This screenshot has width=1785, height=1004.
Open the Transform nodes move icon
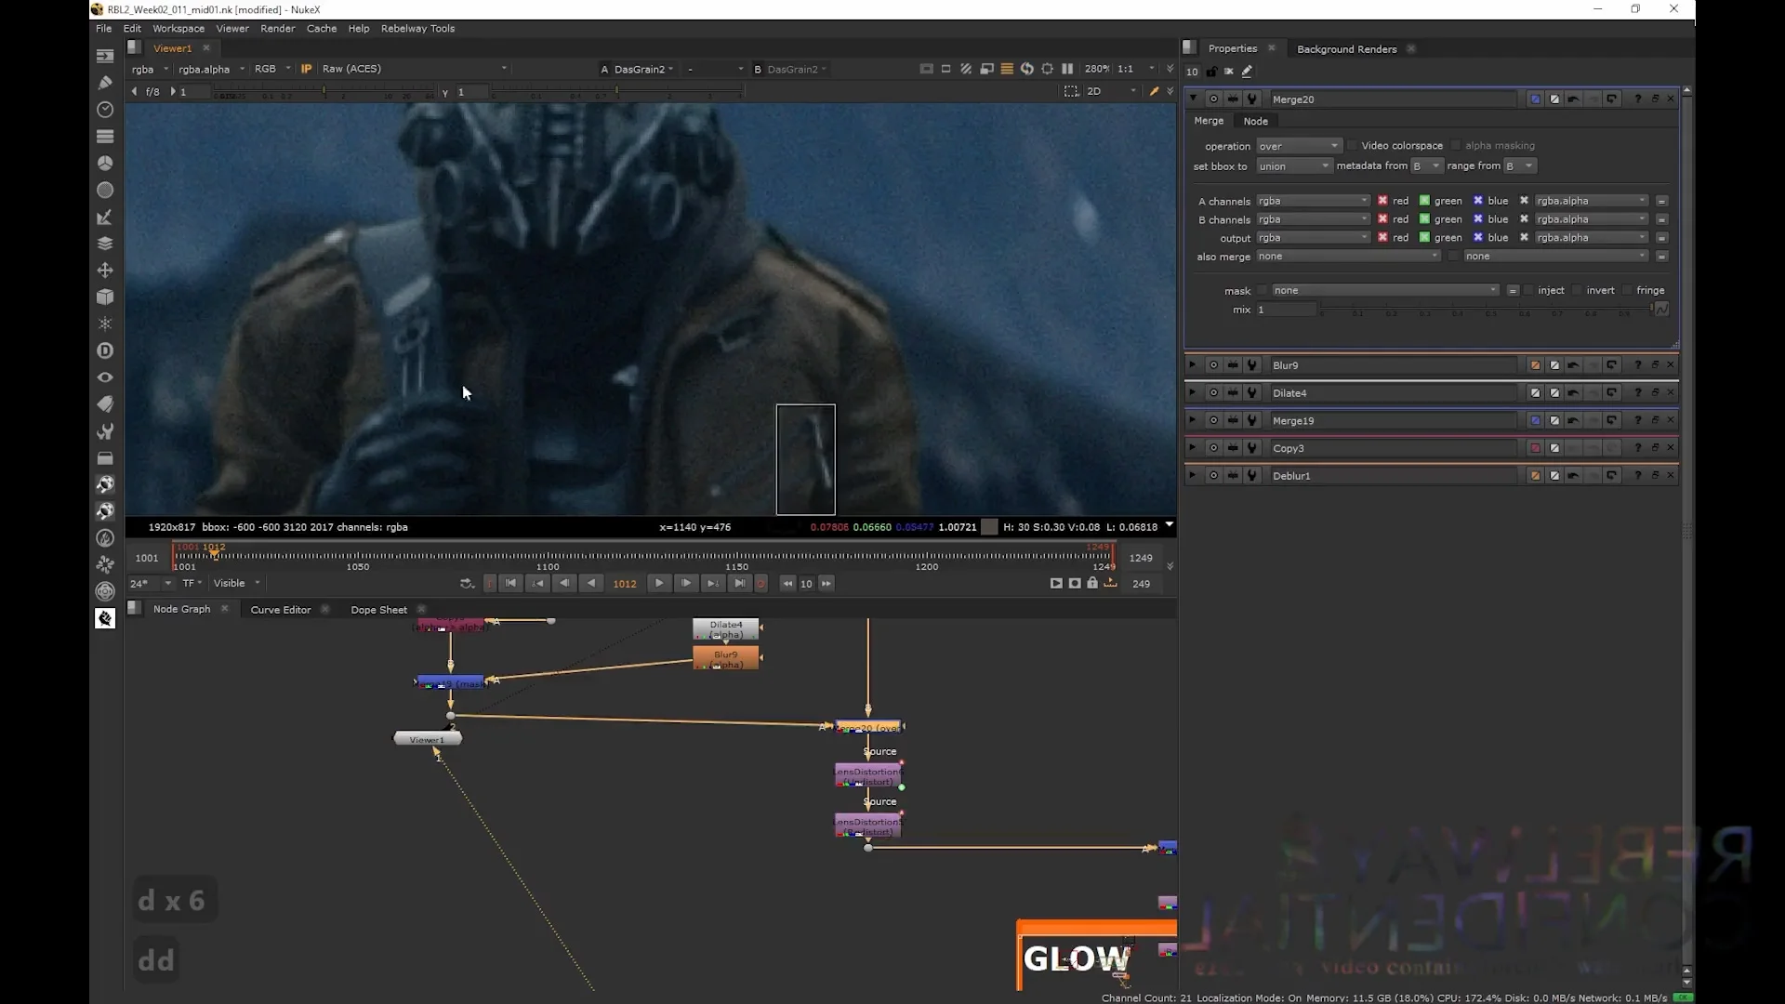[x=105, y=271]
